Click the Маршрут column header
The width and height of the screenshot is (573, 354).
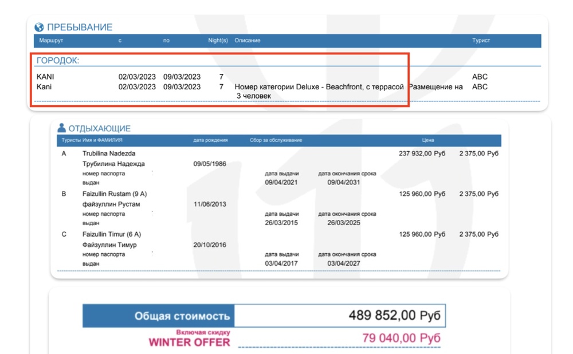click(x=51, y=41)
